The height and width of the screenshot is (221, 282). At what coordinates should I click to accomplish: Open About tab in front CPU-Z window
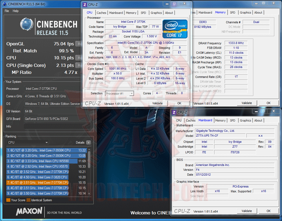click(169, 13)
